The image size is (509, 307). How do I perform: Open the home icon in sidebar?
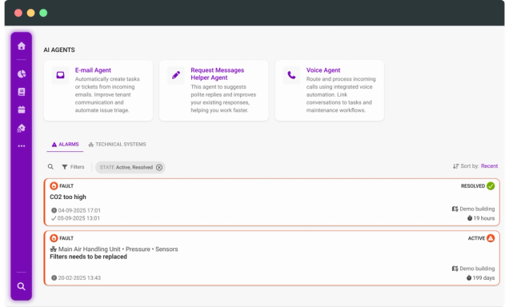point(22,46)
